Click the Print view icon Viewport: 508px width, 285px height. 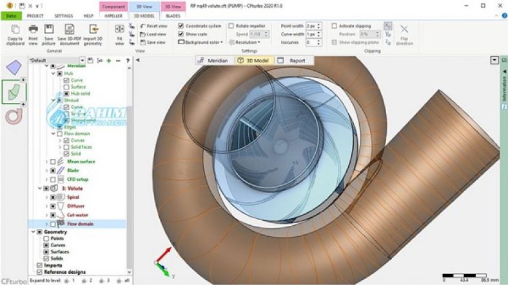click(x=33, y=30)
